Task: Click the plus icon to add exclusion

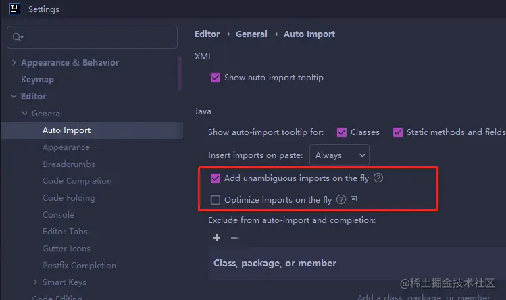Action: (217, 238)
